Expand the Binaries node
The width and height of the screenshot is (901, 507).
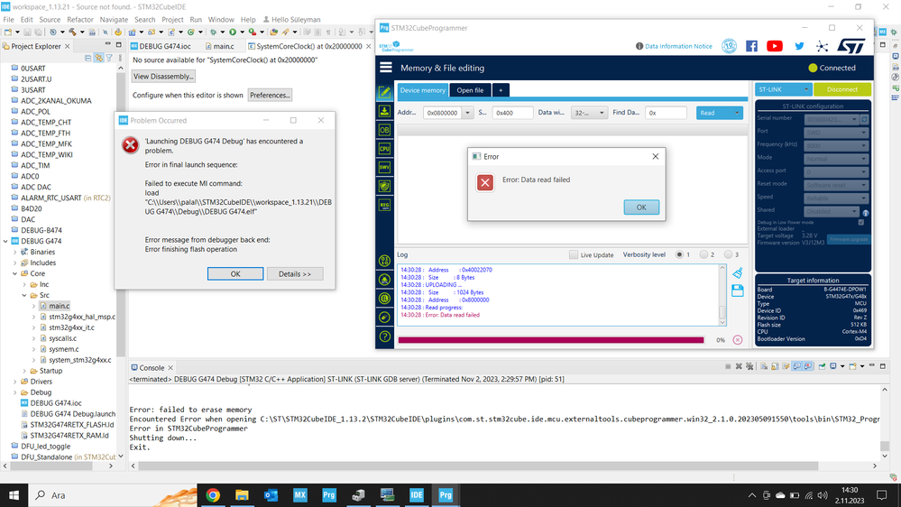(x=15, y=252)
